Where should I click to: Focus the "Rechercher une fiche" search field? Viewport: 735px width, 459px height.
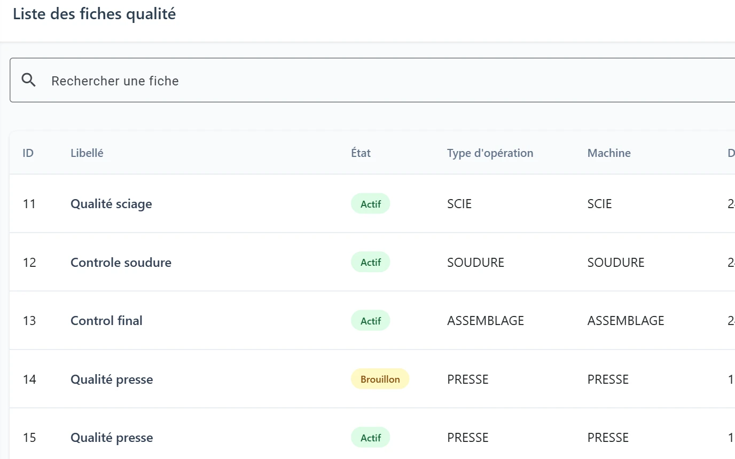372,80
